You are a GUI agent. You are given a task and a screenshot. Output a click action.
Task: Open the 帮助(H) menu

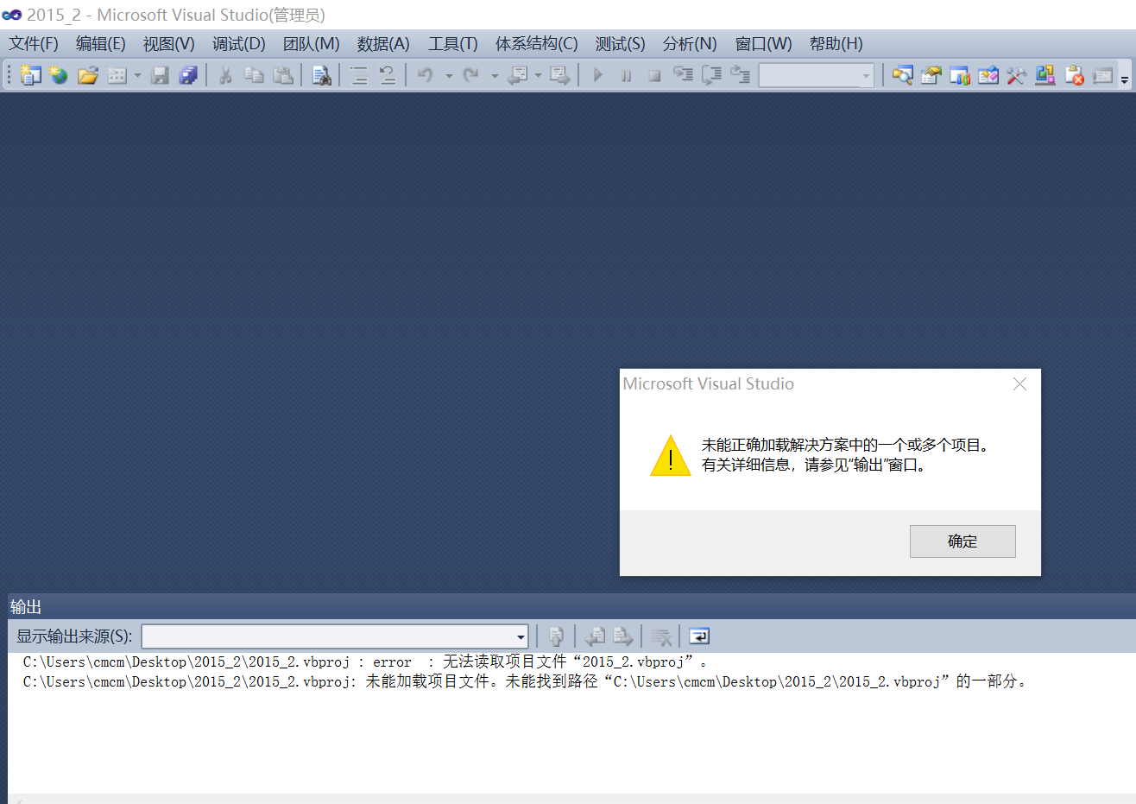[x=836, y=44]
